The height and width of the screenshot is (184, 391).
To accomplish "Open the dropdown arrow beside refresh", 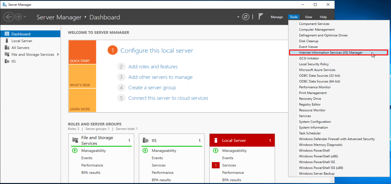I will (x=238, y=17).
